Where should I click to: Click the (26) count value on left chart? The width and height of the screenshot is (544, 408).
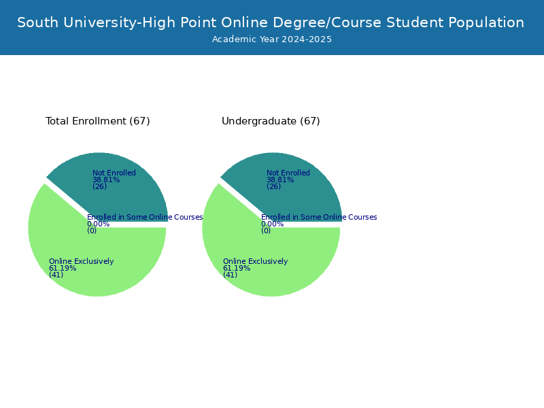[x=99, y=186]
